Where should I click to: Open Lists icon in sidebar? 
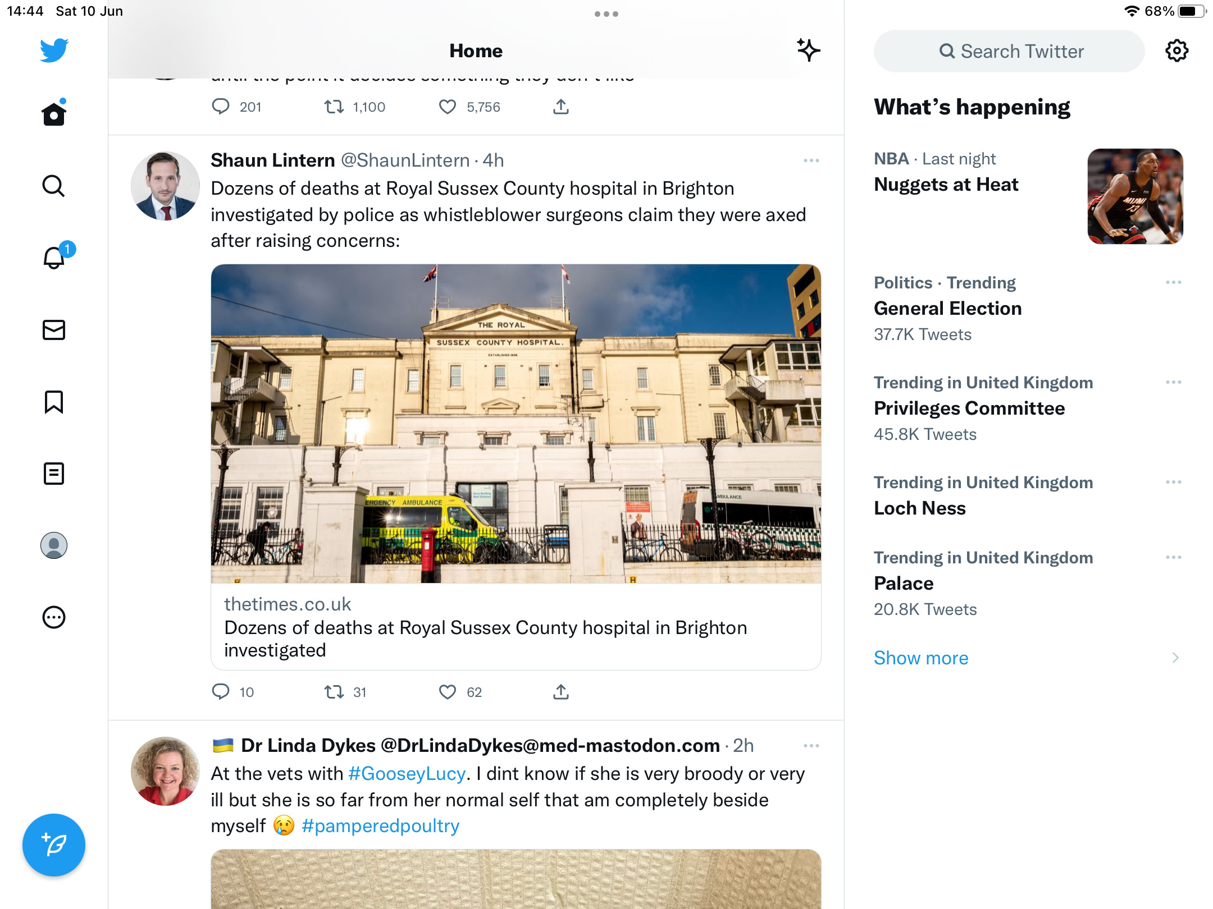click(x=54, y=474)
